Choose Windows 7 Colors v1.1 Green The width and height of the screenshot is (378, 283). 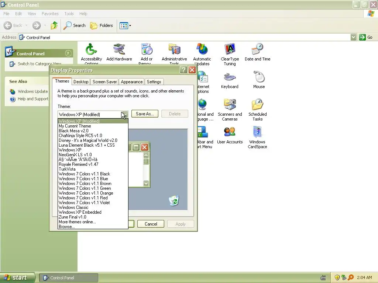point(93,188)
